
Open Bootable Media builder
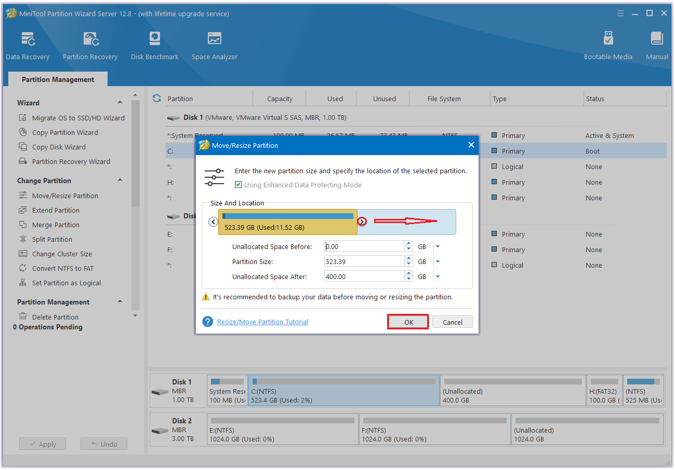point(608,46)
